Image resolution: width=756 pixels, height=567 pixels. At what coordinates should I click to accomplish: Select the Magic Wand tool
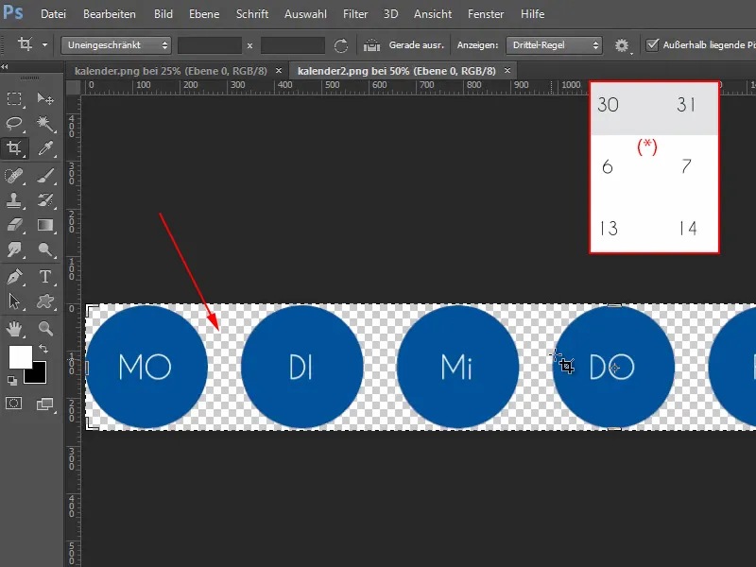tap(45, 124)
